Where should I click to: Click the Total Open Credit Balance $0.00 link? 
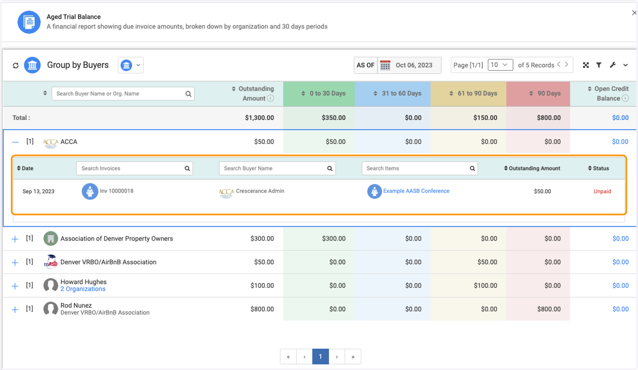pos(620,118)
